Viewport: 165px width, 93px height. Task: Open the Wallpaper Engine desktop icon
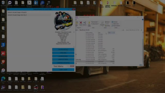[42, 4]
